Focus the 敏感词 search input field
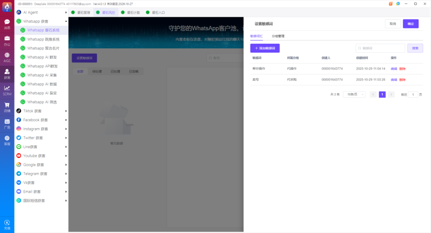The image size is (431, 233). click(380, 48)
